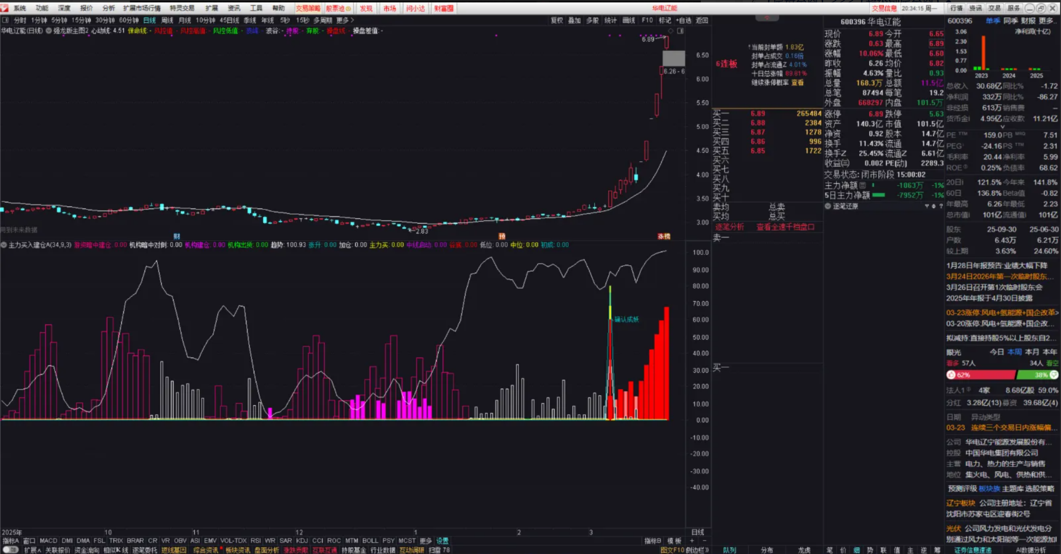Open the 叠加 overlay comparison tool
Viewport: 1061px width, 554px height.
(574, 20)
